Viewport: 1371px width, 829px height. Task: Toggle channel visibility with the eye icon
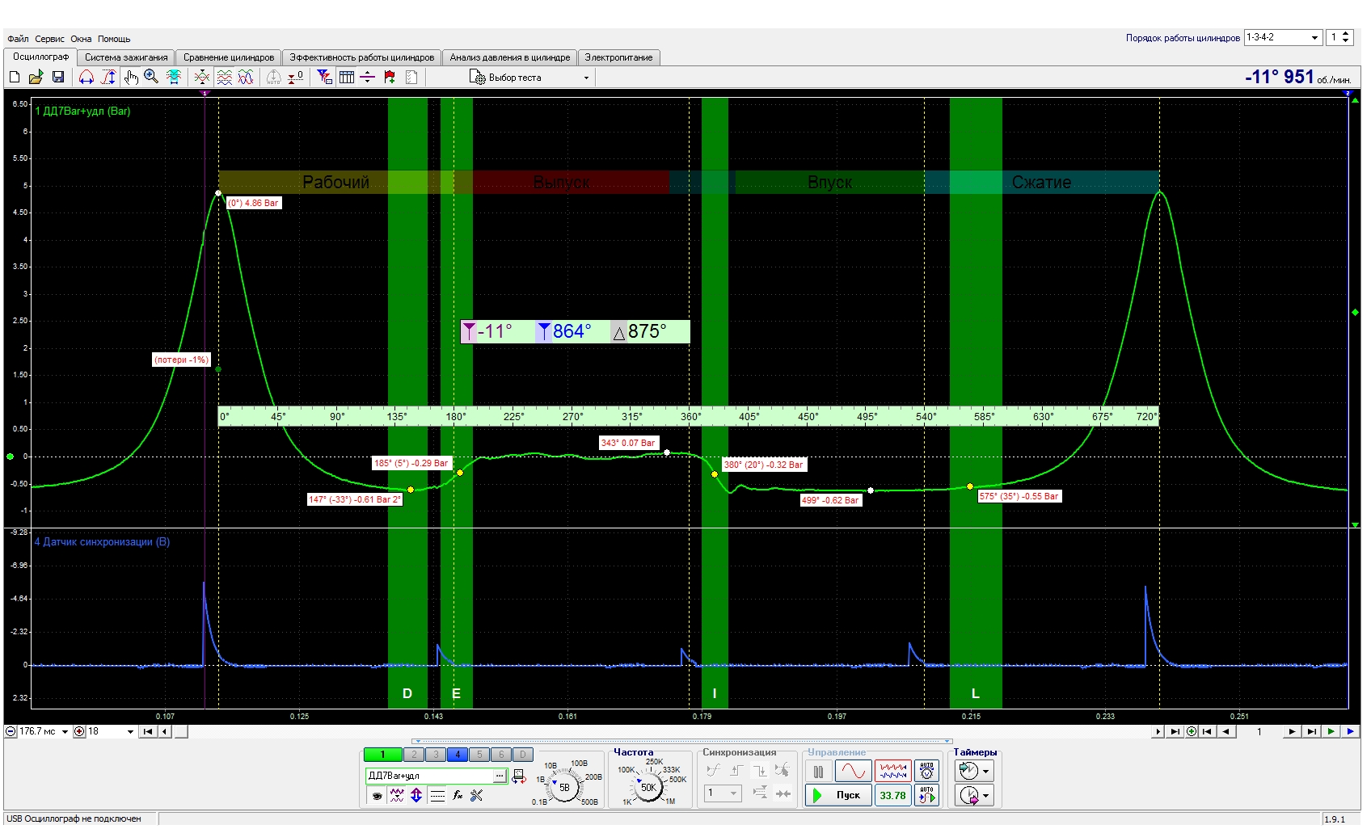[377, 795]
